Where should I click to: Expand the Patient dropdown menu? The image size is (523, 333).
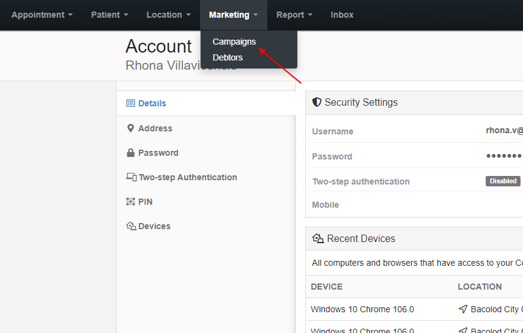tap(109, 15)
